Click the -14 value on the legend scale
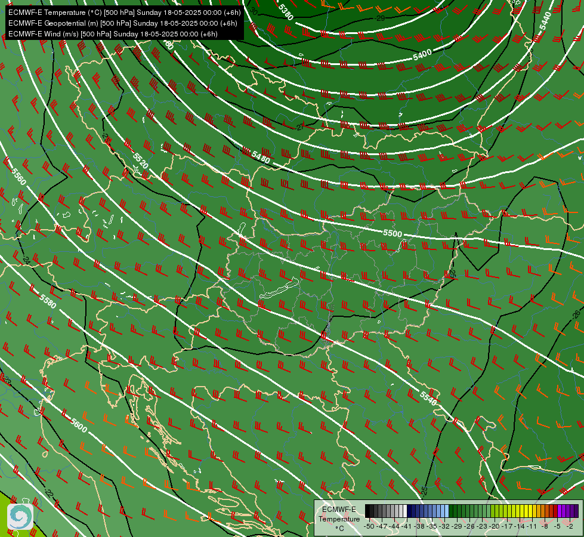 pyautogui.click(x=520, y=526)
